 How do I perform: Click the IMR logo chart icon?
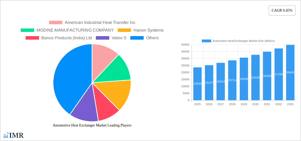6,135
